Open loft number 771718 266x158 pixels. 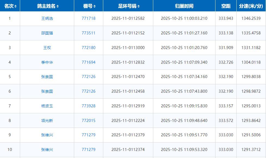pyautogui.click(x=89, y=18)
